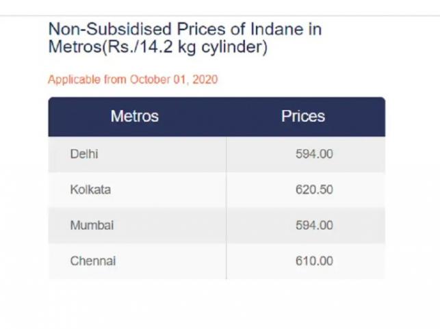Click the "Applicable from" orange text
Viewport: 440px width, 329px height.
point(87,79)
